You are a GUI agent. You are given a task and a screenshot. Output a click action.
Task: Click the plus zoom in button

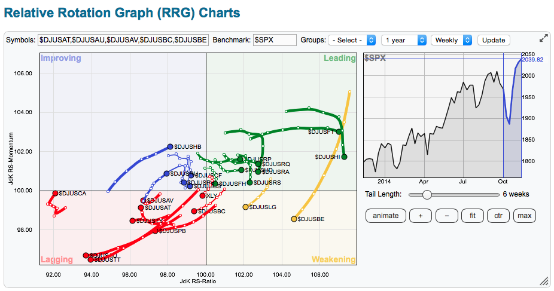click(421, 215)
